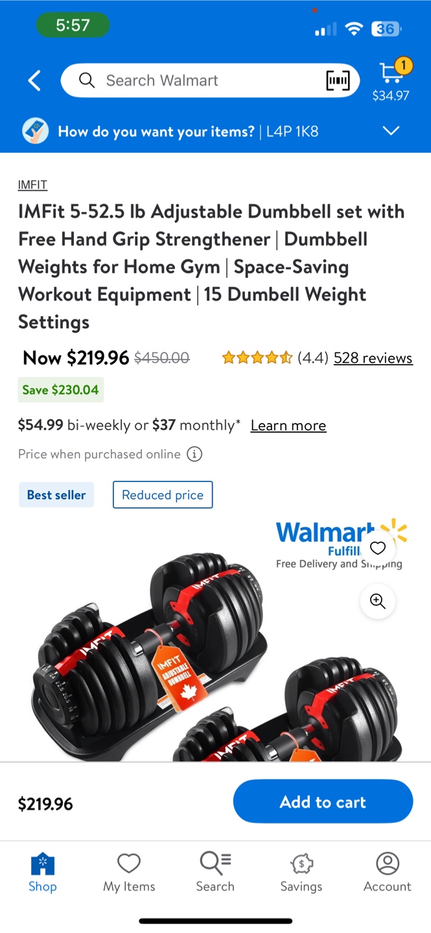Open the barcode scanner icon
This screenshot has height=933, width=431.
pos(338,80)
